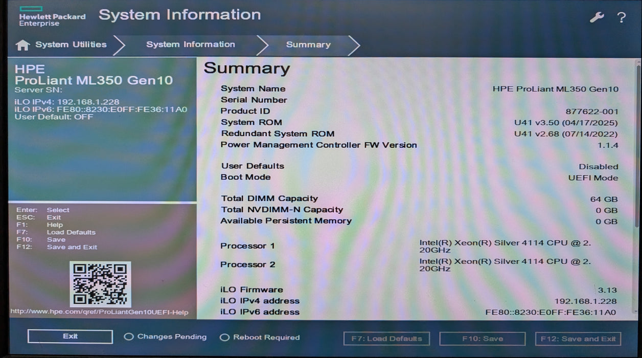Click the QR code help image

100,284
